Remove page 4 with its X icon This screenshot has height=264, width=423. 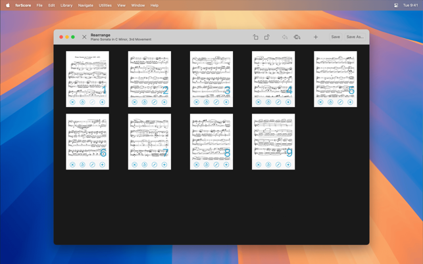click(259, 102)
